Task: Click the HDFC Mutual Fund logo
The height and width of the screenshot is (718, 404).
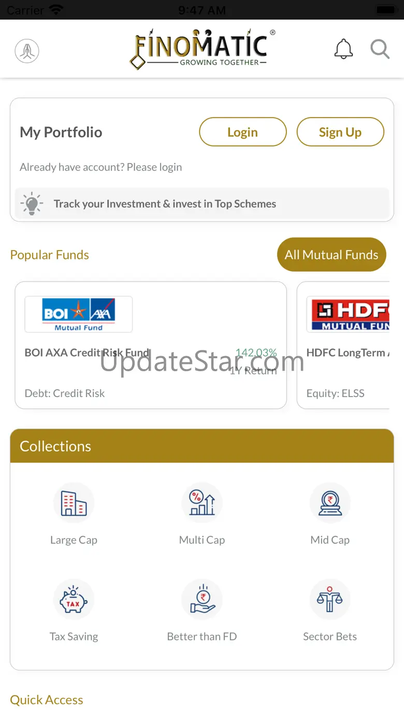Action: (348, 314)
